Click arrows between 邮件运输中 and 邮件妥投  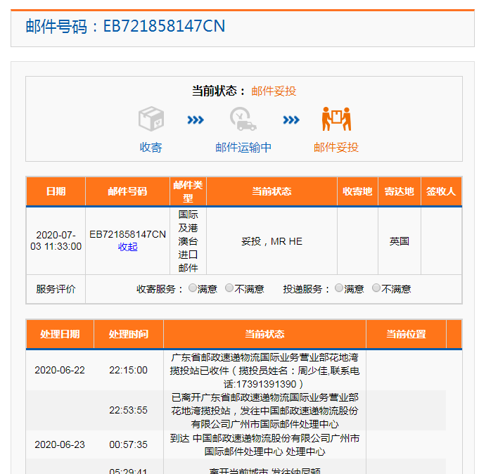pyautogui.click(x=291, y=120)
